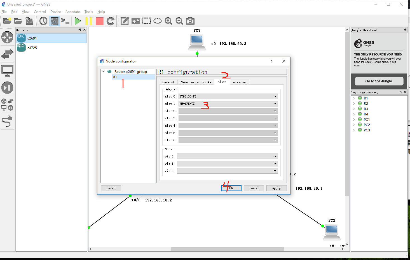Toggle show interface labels icon
This screenshot has height=260, width=410.
54,21
